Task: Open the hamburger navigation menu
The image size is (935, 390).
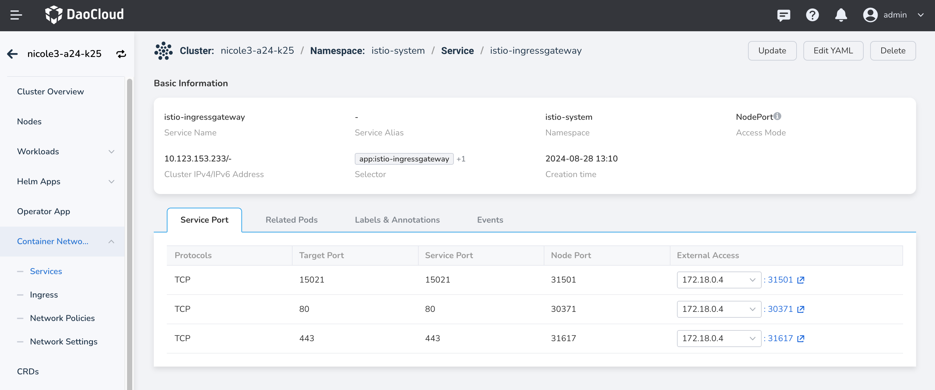Action: pos(16,15)
